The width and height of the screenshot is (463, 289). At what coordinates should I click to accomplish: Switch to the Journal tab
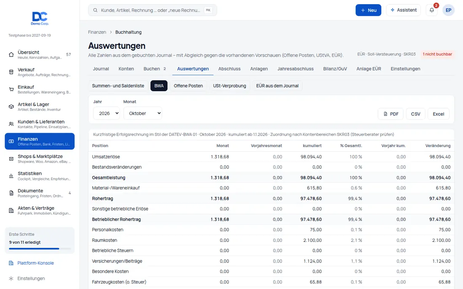101,68
